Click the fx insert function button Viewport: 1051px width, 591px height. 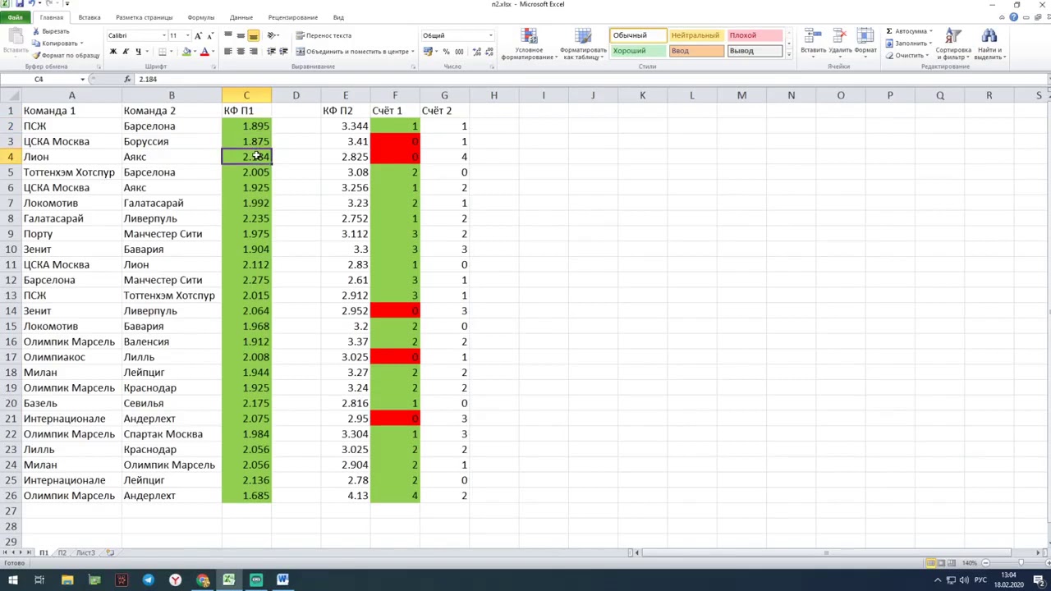click(127, 80)
